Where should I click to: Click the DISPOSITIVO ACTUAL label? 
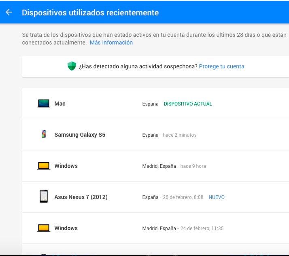(188, 104)
